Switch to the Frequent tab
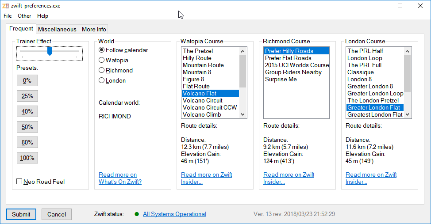This screenshot has width=431, height=224. tap(21, 29)
